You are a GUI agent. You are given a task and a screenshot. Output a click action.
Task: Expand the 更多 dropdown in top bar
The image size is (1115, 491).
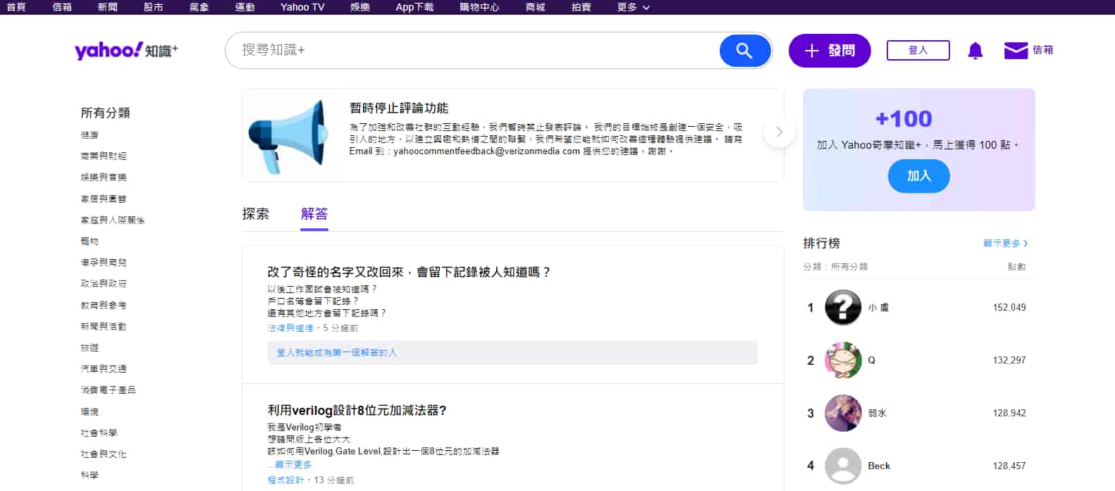click(633, 7)
